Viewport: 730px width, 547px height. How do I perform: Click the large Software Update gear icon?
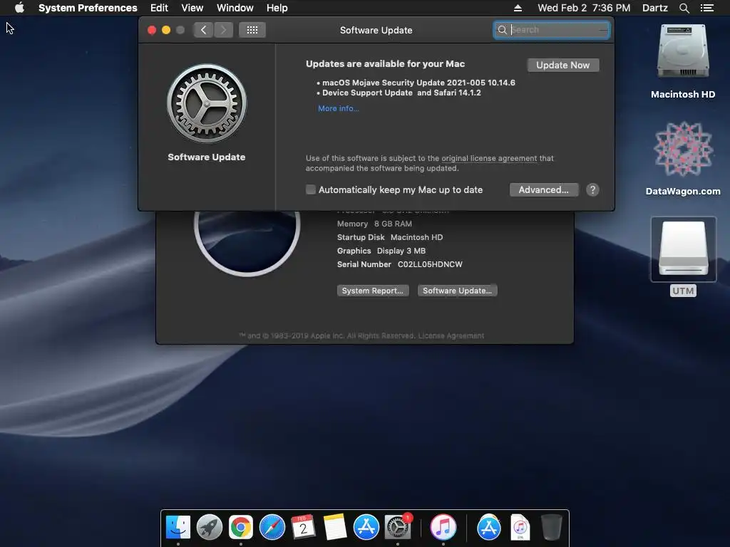click(207, 103)
